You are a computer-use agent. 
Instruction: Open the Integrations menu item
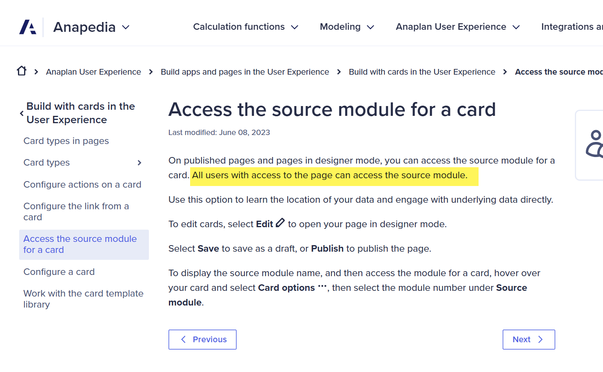pos(572,27)
